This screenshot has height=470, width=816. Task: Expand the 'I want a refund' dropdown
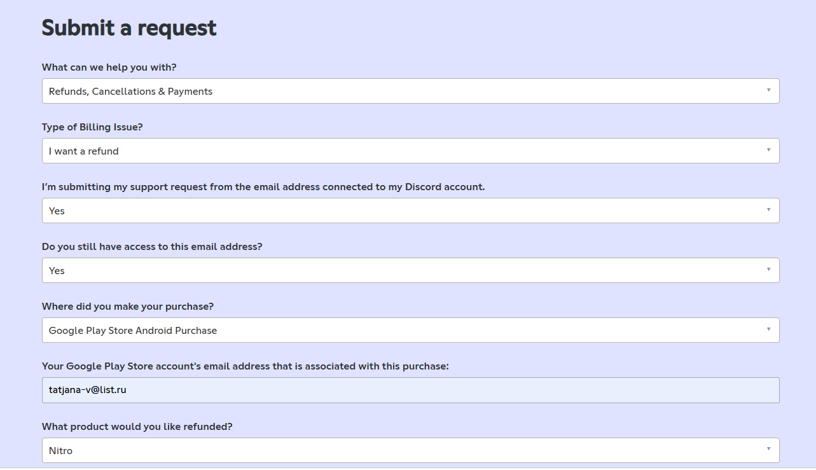click(410, 151)
